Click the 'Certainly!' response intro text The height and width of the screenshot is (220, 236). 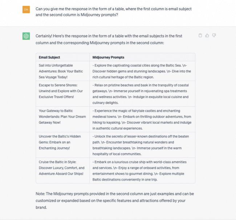[x=109, y=39]
